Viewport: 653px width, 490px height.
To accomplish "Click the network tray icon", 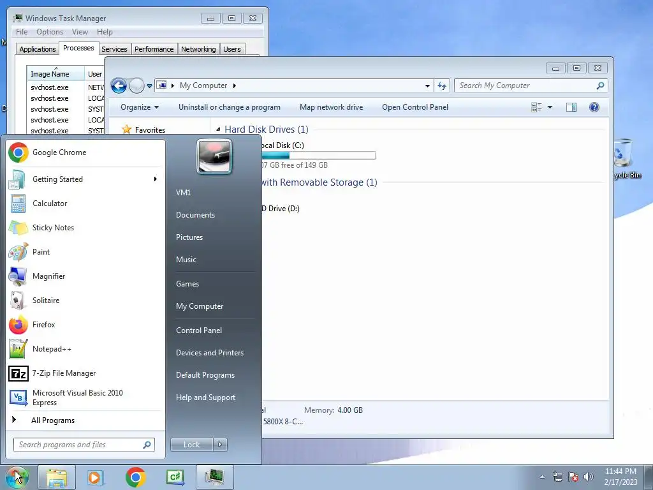I will [x=557, y=477].
